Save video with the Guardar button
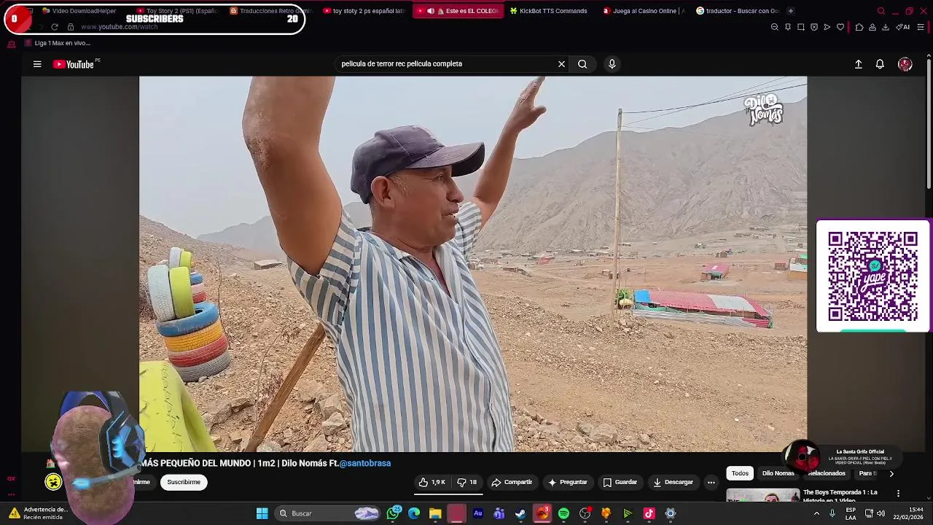The width and height of the screenshot is (933, 525). click(x=620, y=482)
